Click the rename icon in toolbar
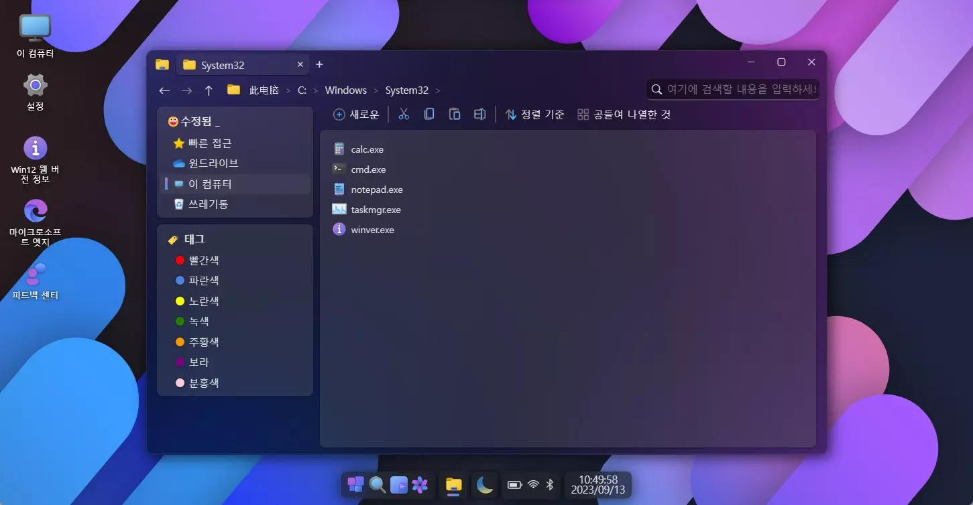 pyautogui.click(x=479, y=115)
